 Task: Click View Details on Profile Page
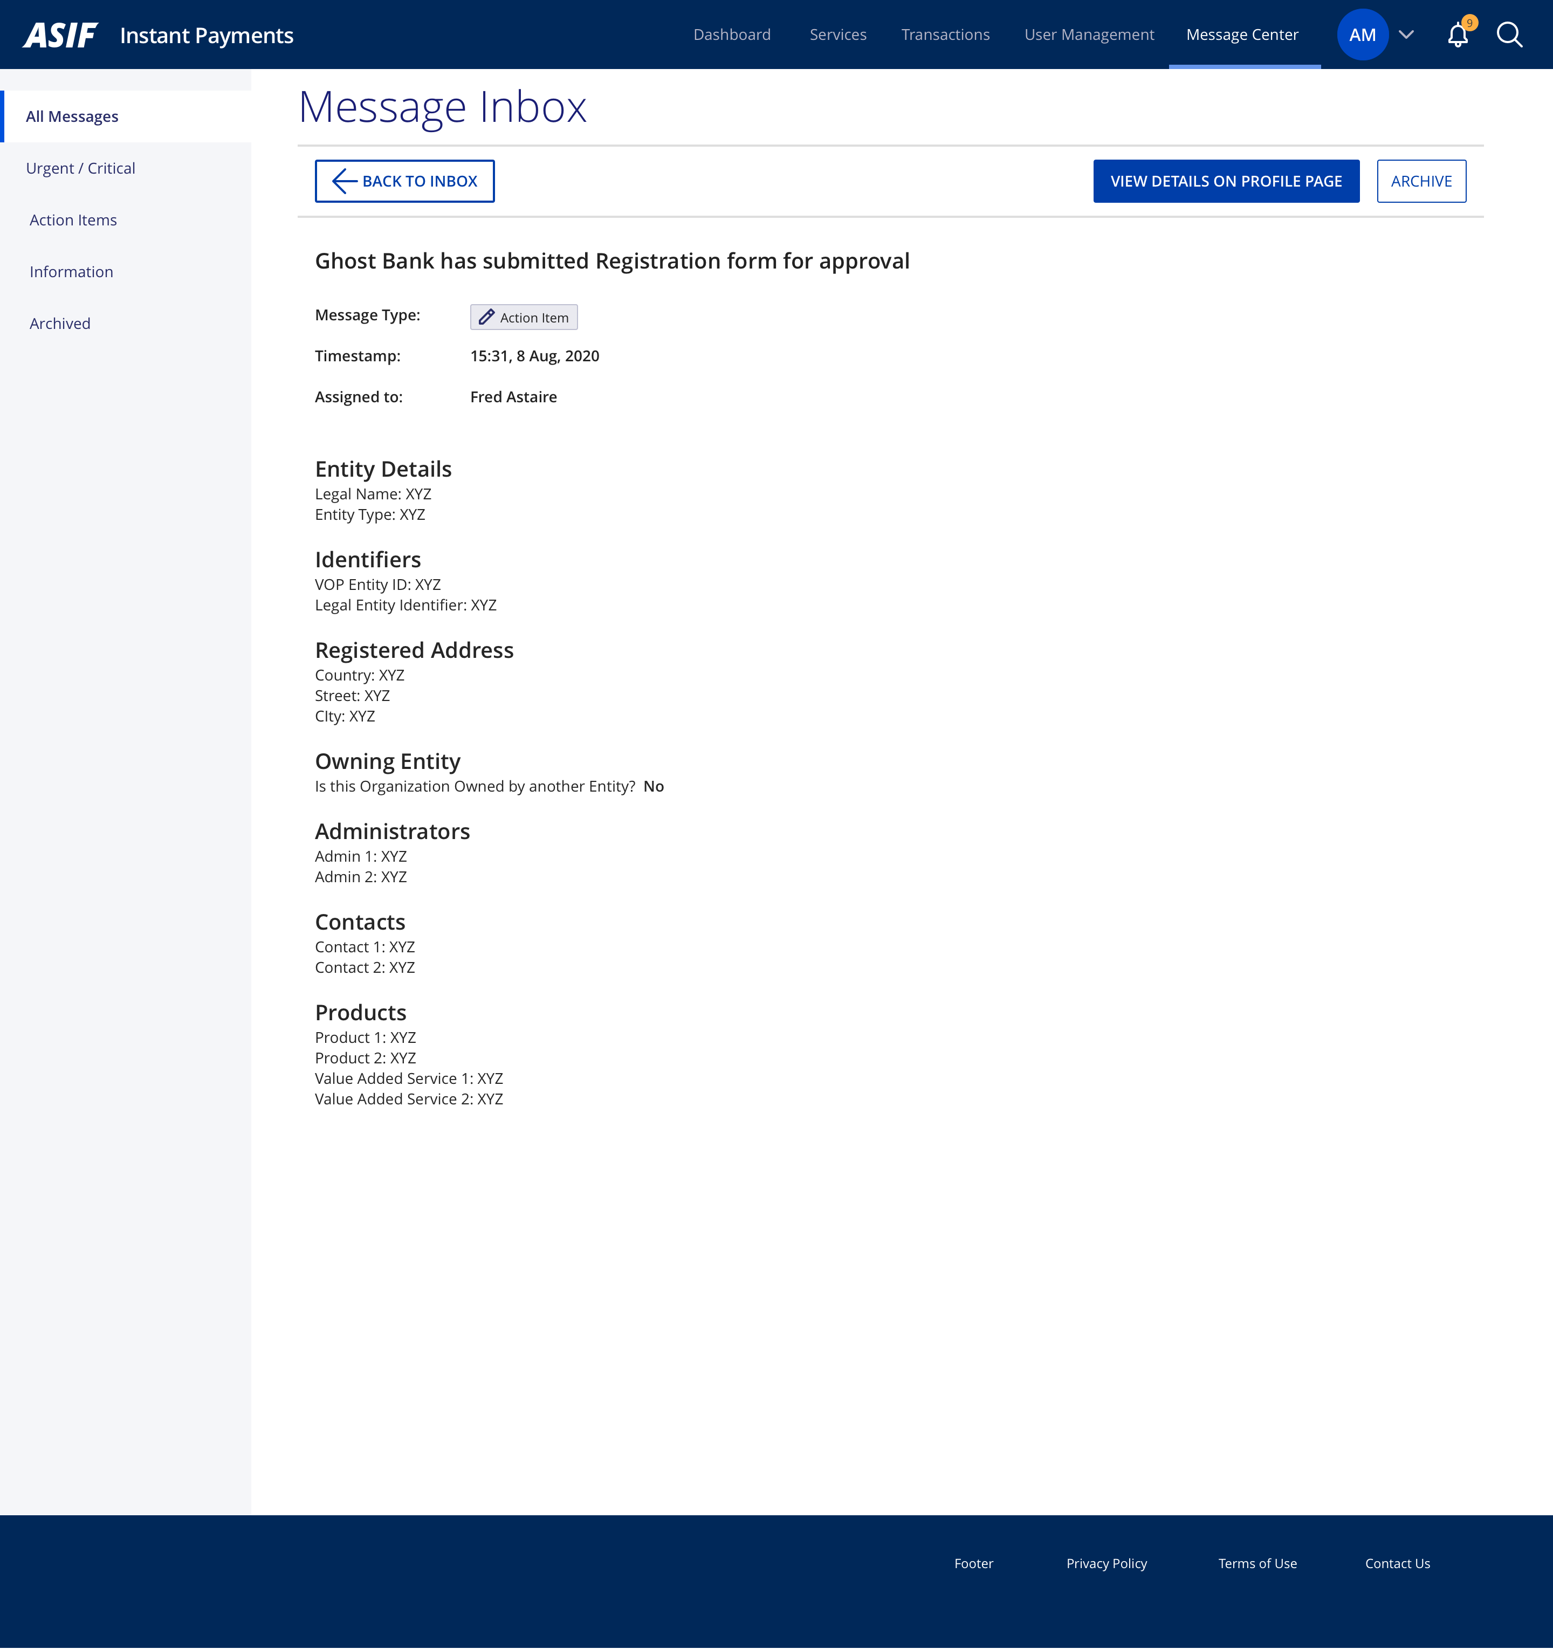point(1226,181)
